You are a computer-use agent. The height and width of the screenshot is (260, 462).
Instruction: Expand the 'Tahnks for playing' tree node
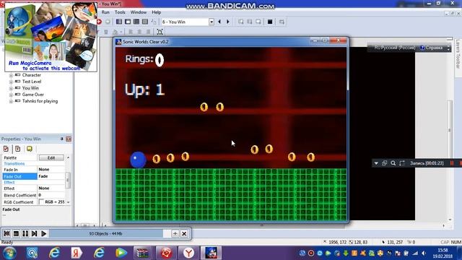click(x=11, y=101)
